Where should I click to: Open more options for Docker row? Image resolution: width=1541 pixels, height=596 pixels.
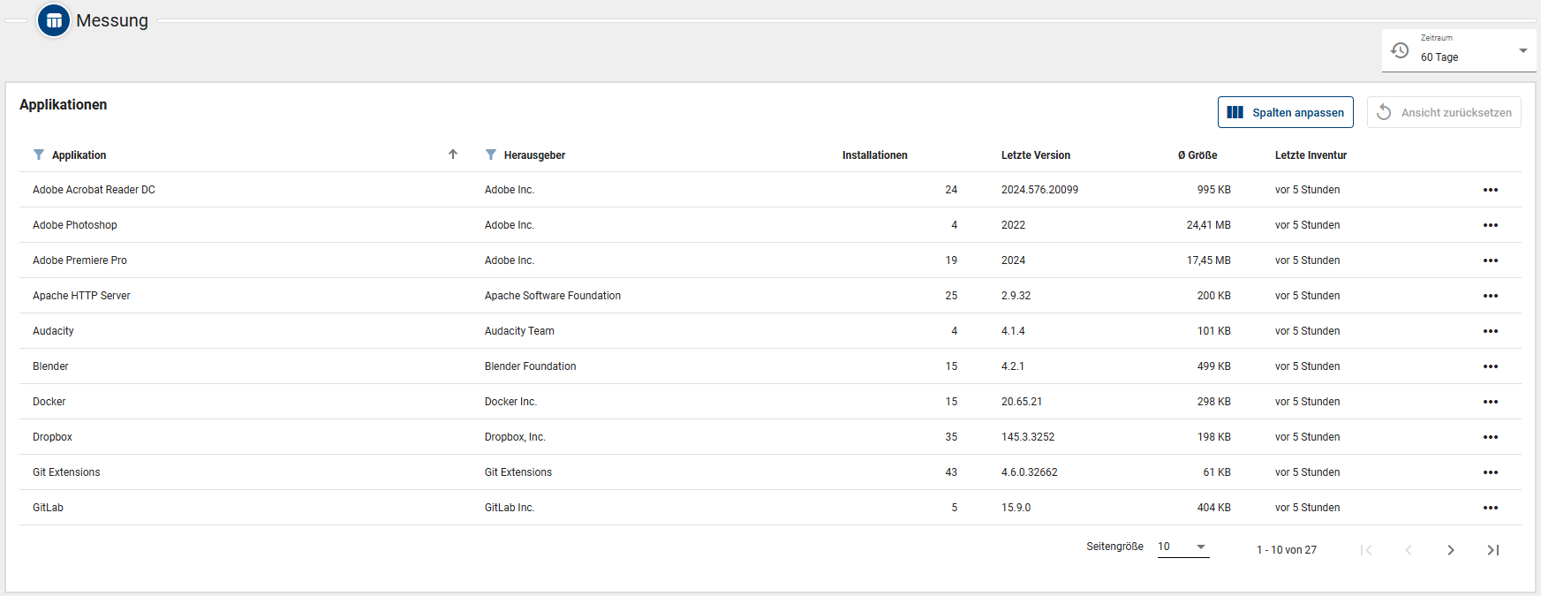tap(1490, 402)
